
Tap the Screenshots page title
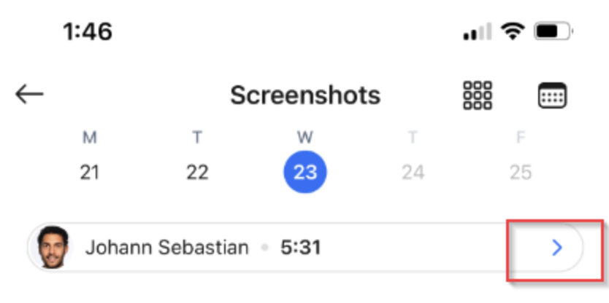coord(305,95)
